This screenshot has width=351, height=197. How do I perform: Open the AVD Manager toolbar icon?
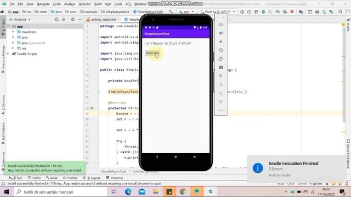324,11
